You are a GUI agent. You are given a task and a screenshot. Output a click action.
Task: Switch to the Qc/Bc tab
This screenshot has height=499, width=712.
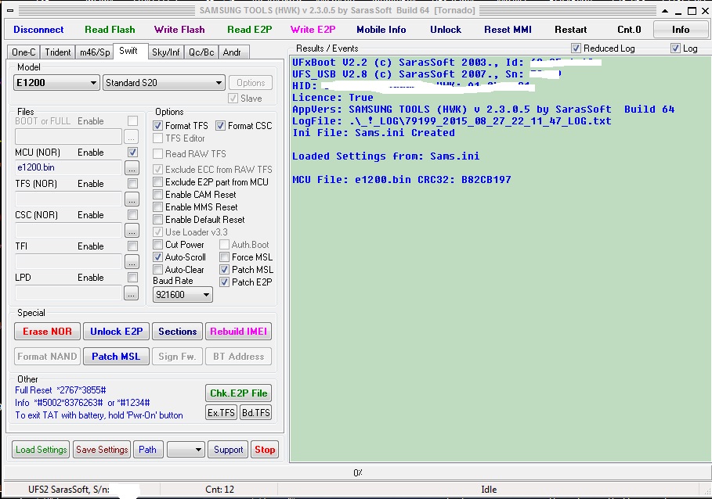pos(201,52)
